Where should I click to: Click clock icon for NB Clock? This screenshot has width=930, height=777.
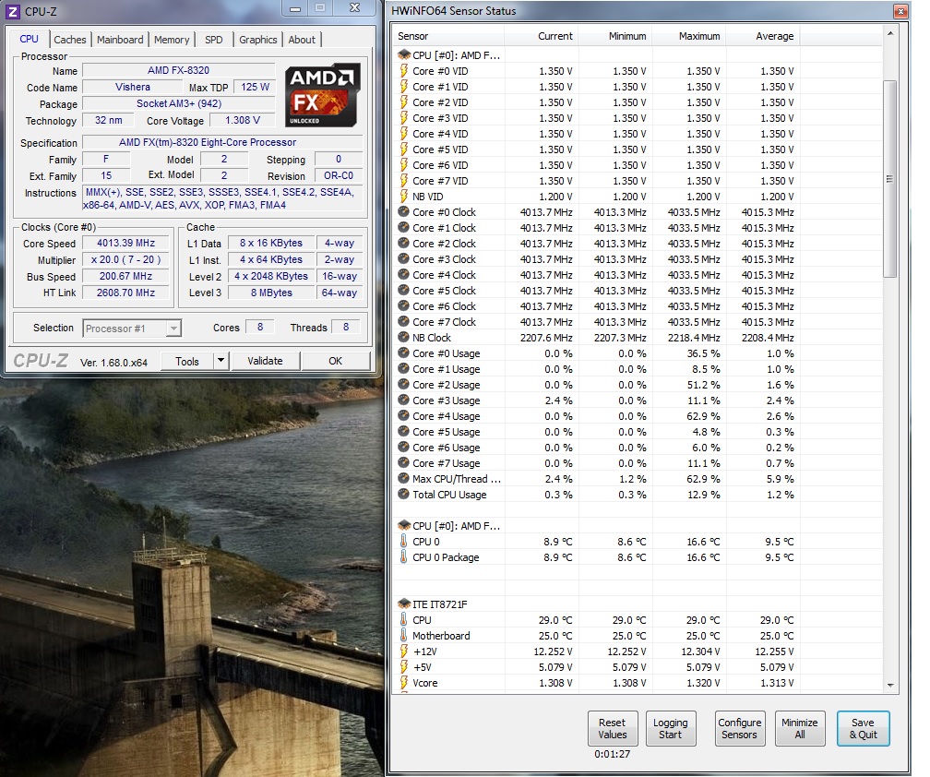(x=404, y=337)
